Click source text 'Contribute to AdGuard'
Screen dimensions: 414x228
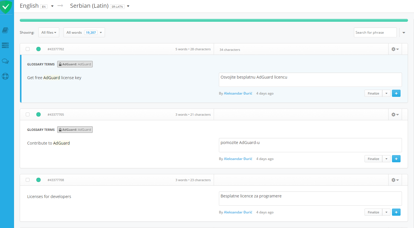48,143
